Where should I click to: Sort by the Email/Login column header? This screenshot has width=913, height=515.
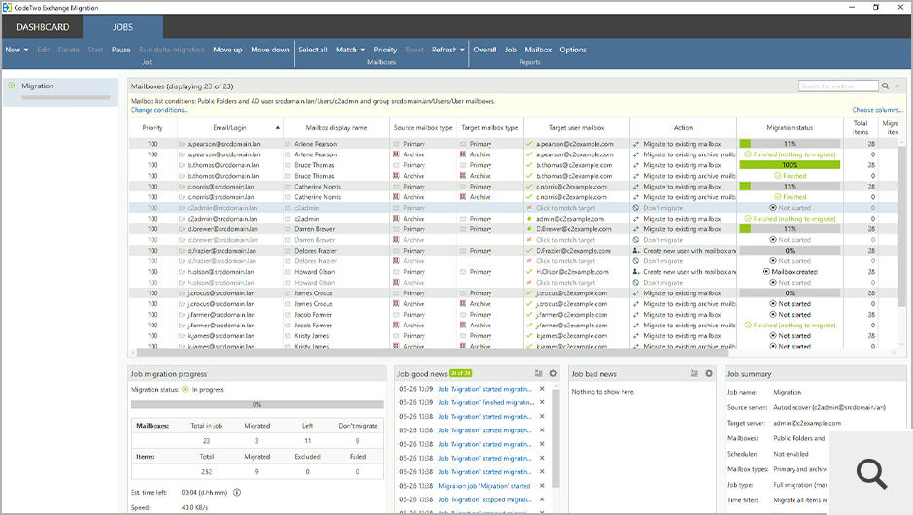[x=230, y=127]
